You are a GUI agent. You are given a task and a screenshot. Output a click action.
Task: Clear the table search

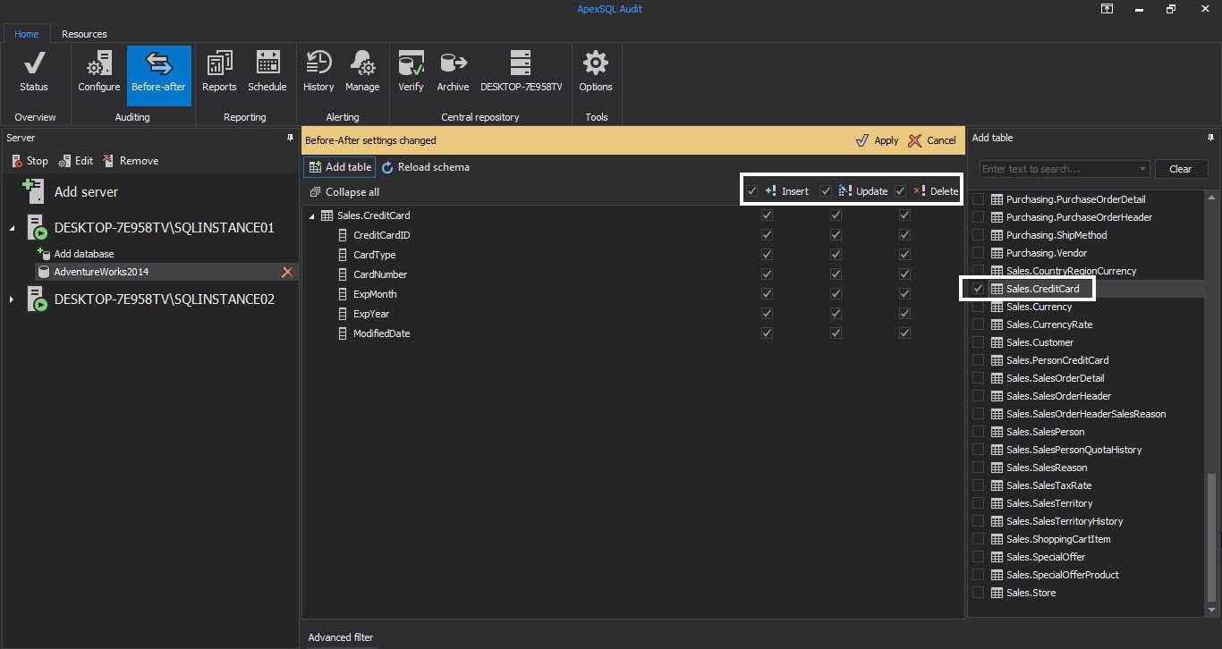[x=1181, y=169]
